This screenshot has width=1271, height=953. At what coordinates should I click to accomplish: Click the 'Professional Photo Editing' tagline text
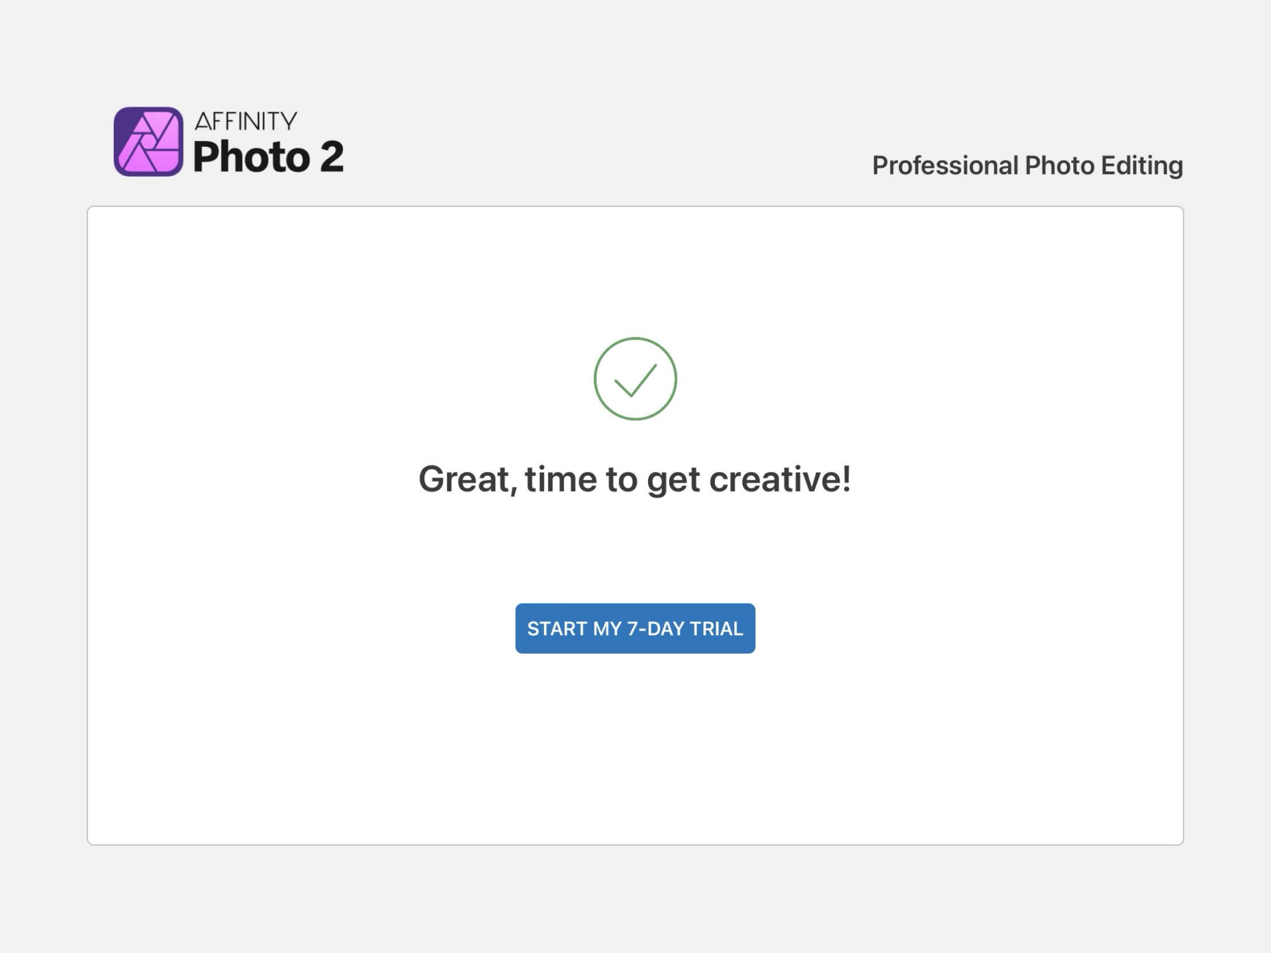click(x=1027, y=165)
